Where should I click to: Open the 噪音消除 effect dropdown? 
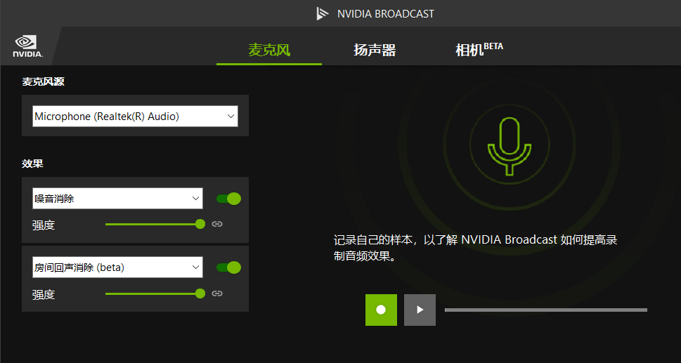click(117, 199)
